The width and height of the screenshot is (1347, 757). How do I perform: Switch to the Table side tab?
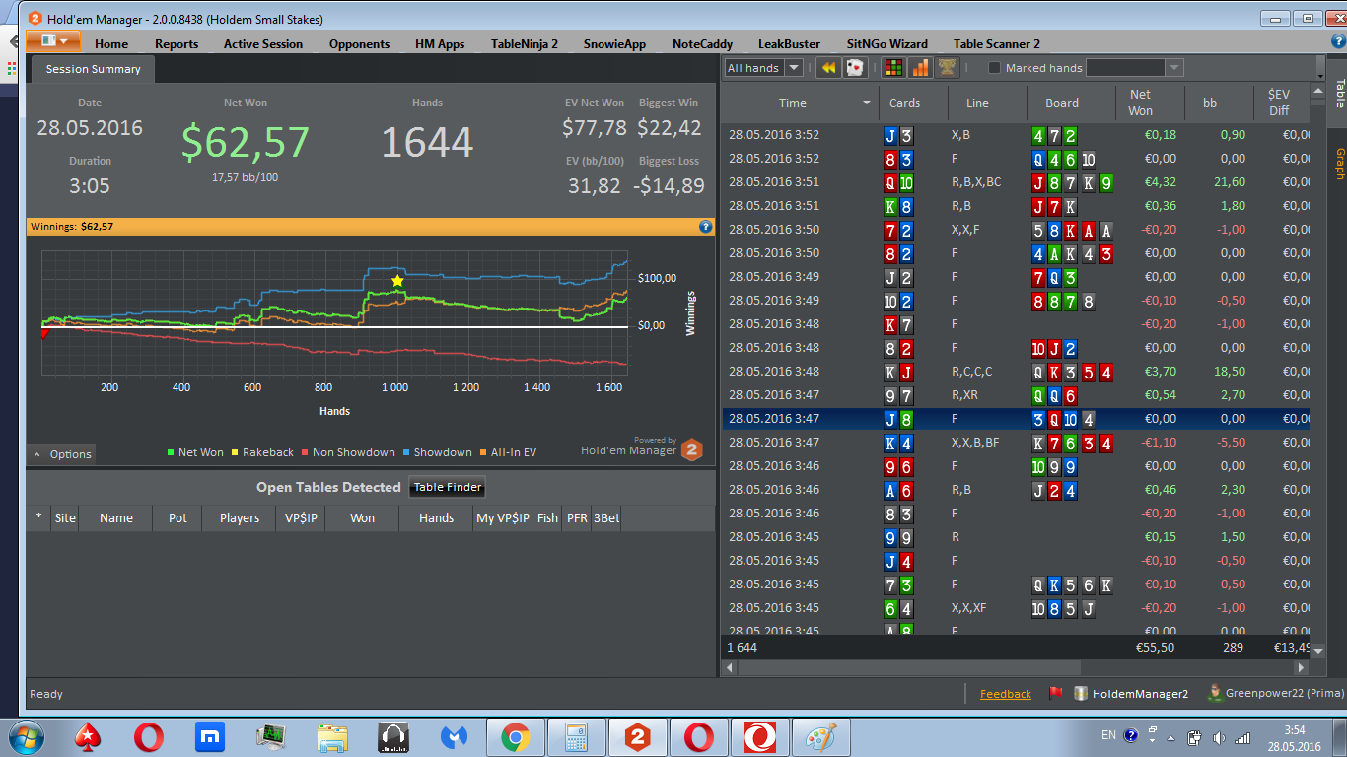click(1338, 94)
